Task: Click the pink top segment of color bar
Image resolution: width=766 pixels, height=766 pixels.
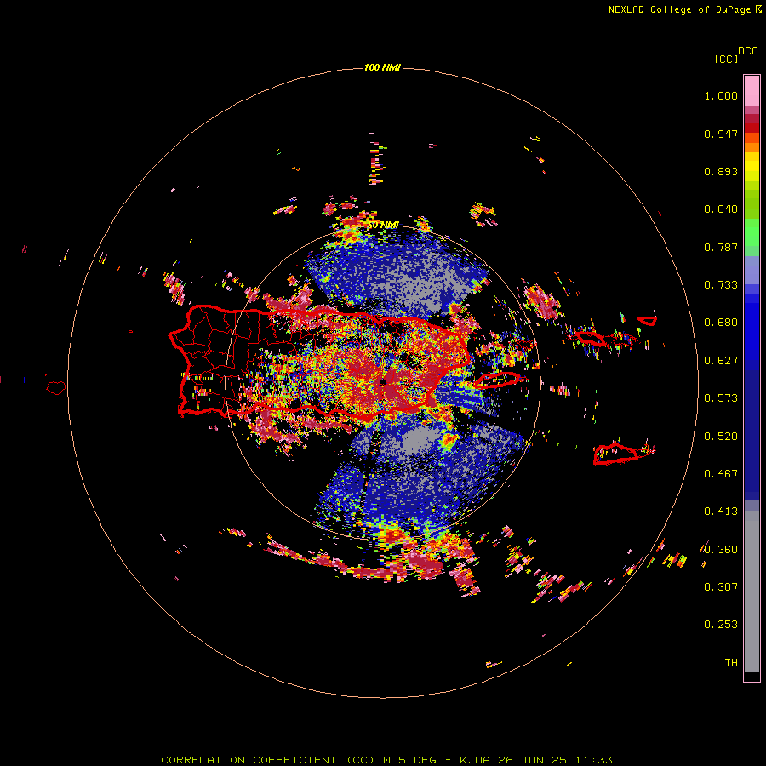Action: (x=752, y=90)
